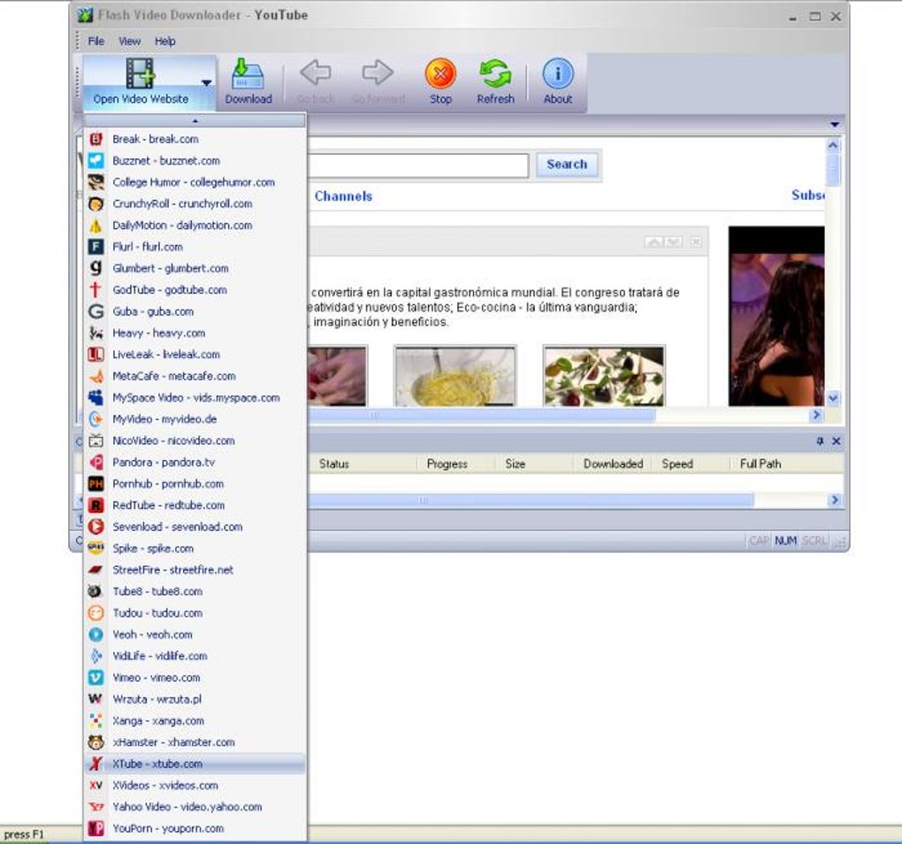
Task: Choose Buzznet - buzznet.com entry
Action: [195, 160]
